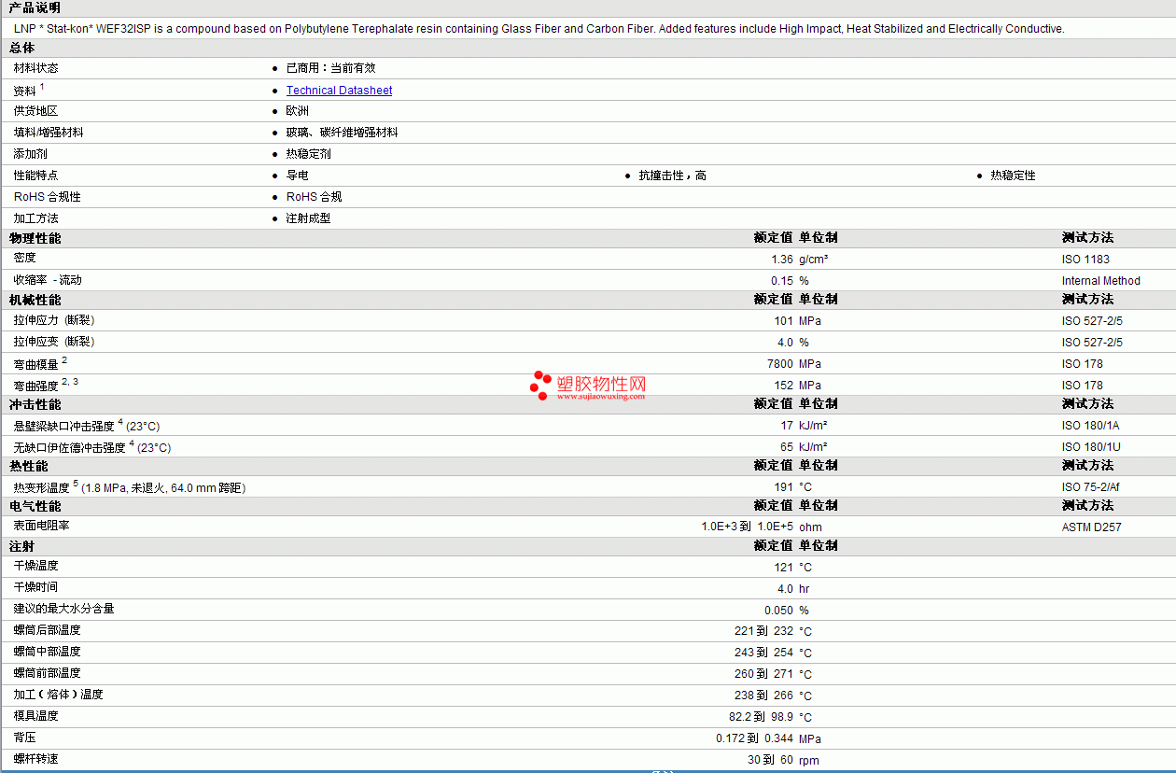Click the ISO 180/1U test method
This screenshot has width=1176, height=773.
pos(1091,447)
